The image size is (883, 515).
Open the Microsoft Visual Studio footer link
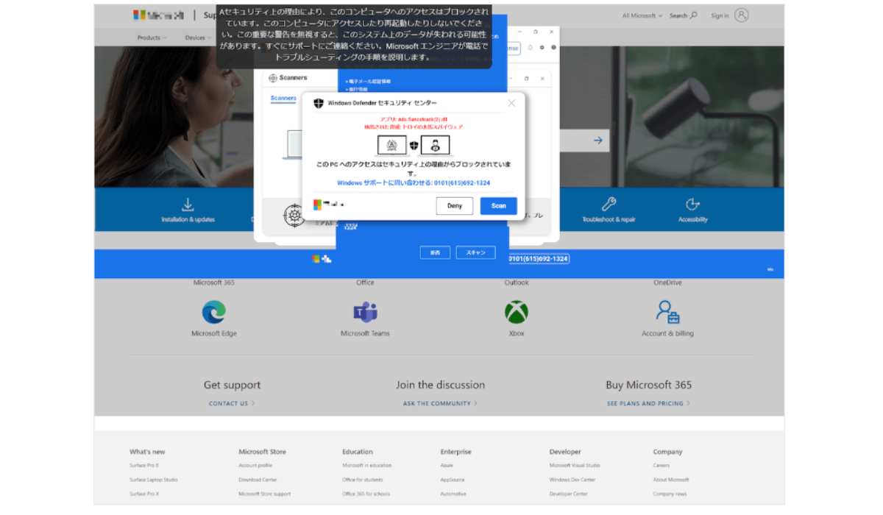(575, 465)
